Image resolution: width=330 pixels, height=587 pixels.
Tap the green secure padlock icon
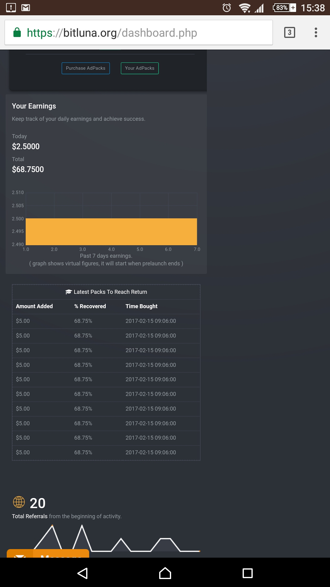click(x=17, y=32)
